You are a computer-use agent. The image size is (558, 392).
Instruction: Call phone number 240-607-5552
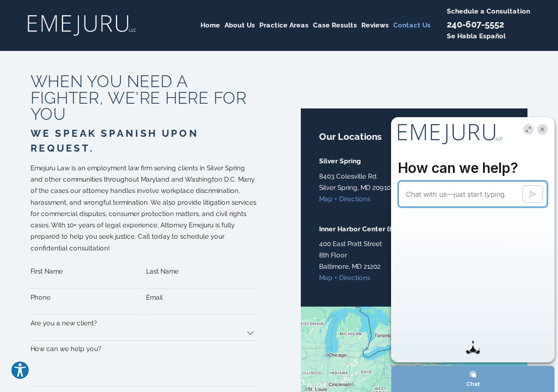476,24
